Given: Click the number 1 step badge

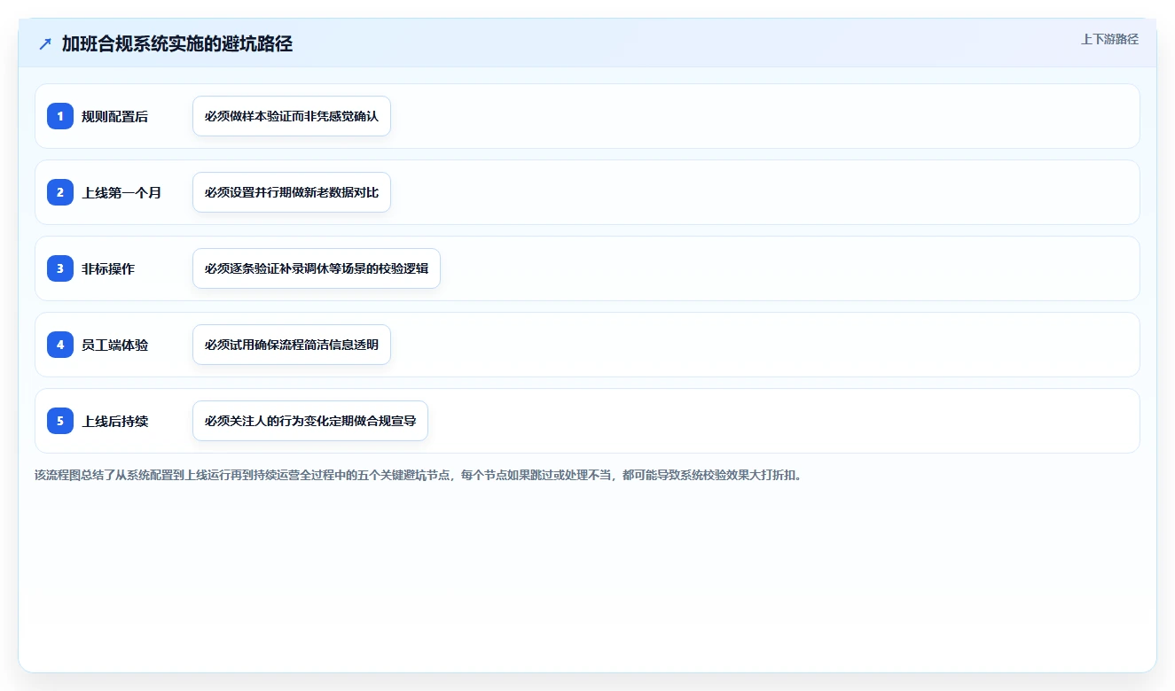Looking at the screenshot, I should point(60,116).
